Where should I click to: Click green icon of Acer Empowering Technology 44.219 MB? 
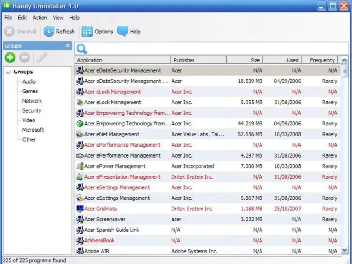pyautogui.click(x=80, y=124)
